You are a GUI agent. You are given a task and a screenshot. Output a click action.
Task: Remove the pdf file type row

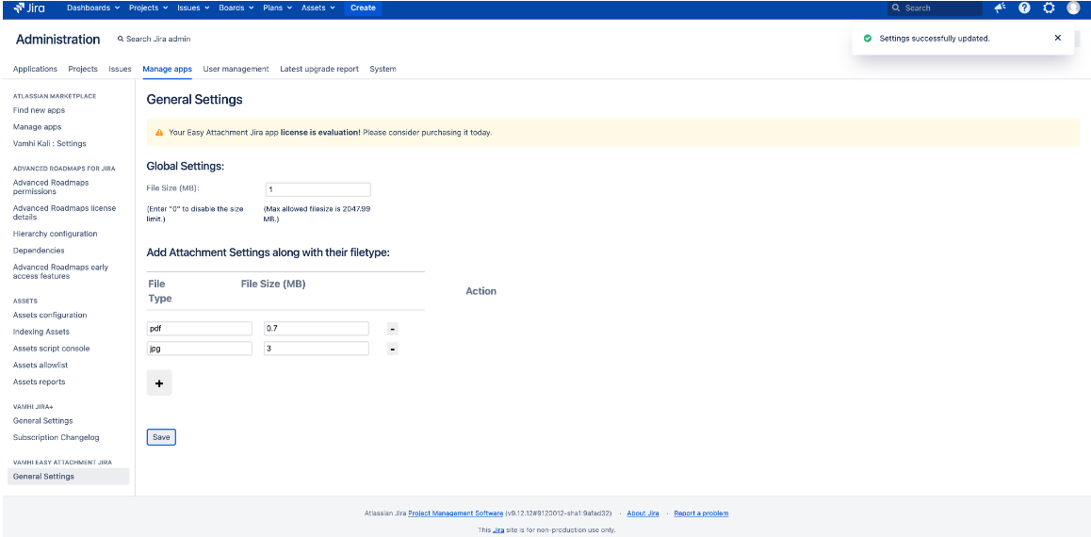tap(393, 329)
